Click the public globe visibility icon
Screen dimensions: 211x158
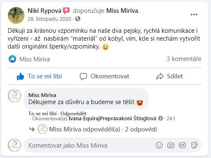coord(78,19)
